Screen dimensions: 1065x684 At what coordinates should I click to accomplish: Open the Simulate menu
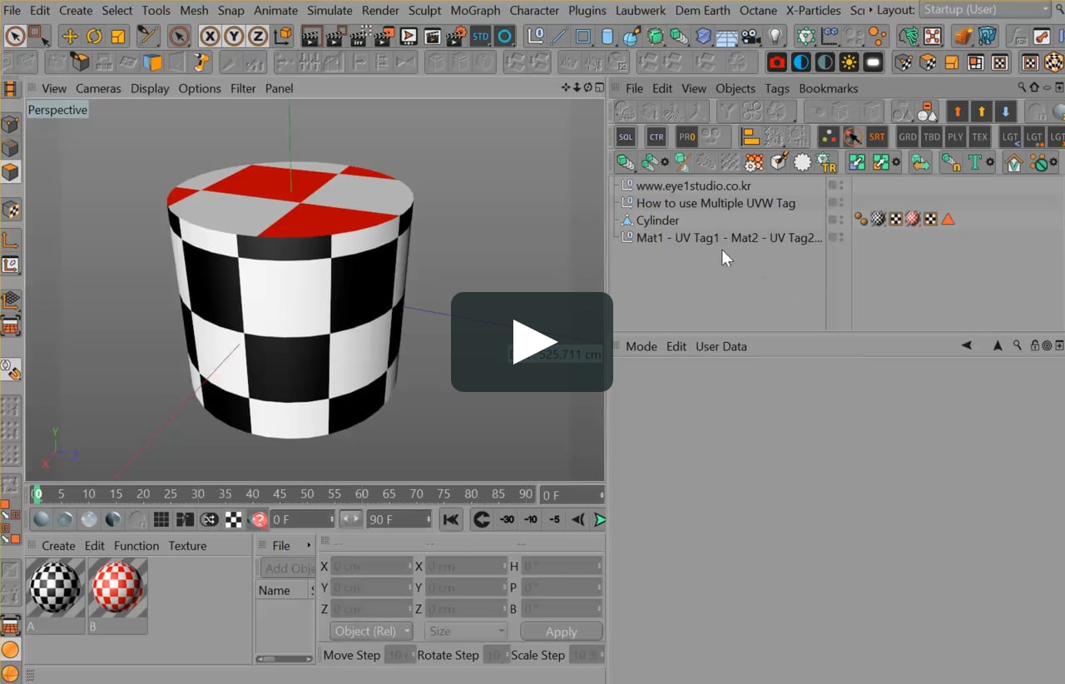[x=329, y=10]
